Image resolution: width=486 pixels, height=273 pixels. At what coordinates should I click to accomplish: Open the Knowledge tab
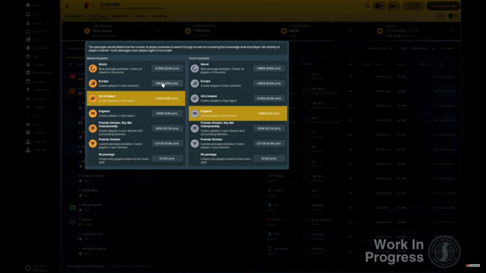[x=159, y=16]
